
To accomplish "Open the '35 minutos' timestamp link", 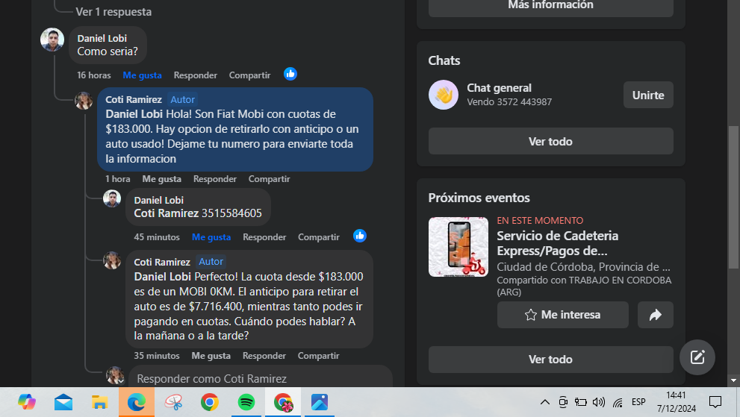I will 157,356.
